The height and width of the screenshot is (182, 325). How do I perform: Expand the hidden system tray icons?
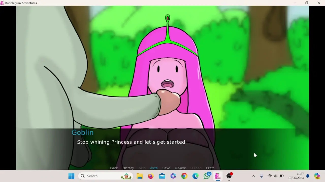pos(253,176)
